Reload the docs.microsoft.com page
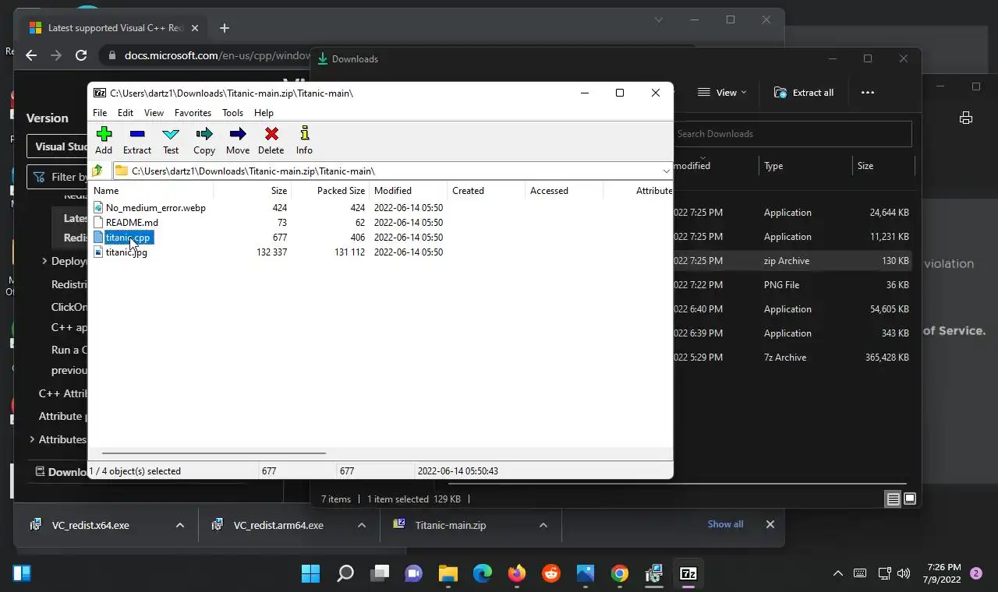 pyautogui.click(x=81, y=55)
